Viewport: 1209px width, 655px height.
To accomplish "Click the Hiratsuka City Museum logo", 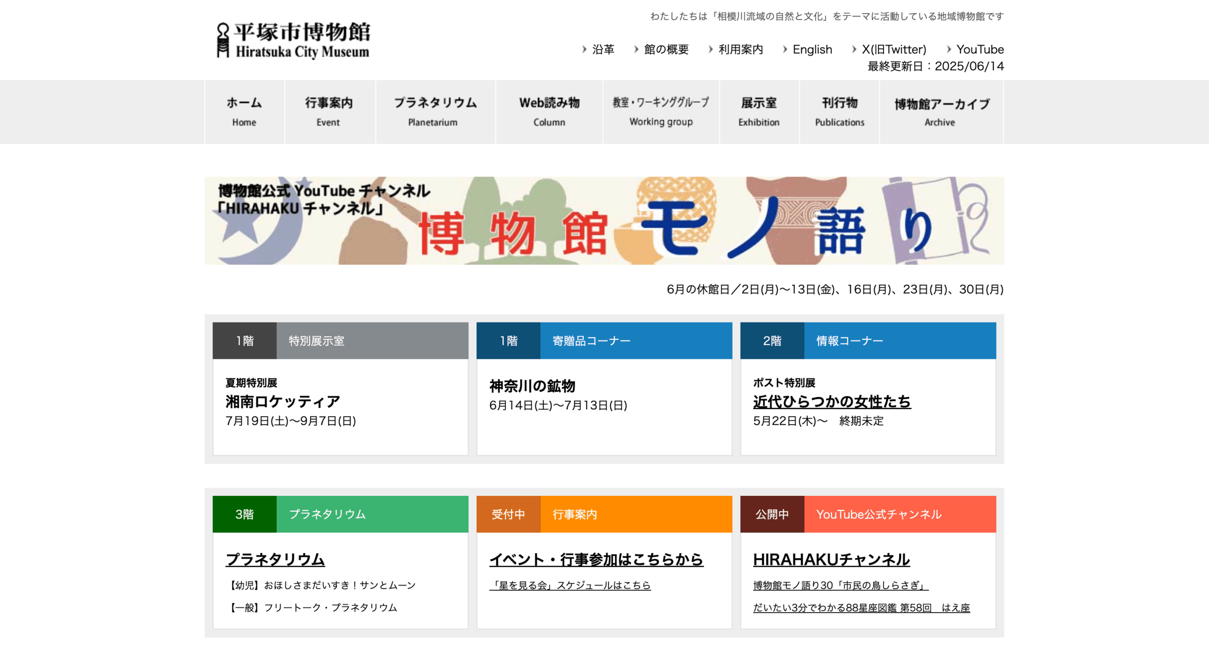I will point(293,40).
